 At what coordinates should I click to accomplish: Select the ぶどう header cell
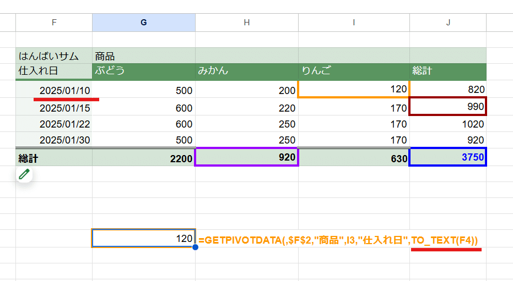[x=144, y=71]
